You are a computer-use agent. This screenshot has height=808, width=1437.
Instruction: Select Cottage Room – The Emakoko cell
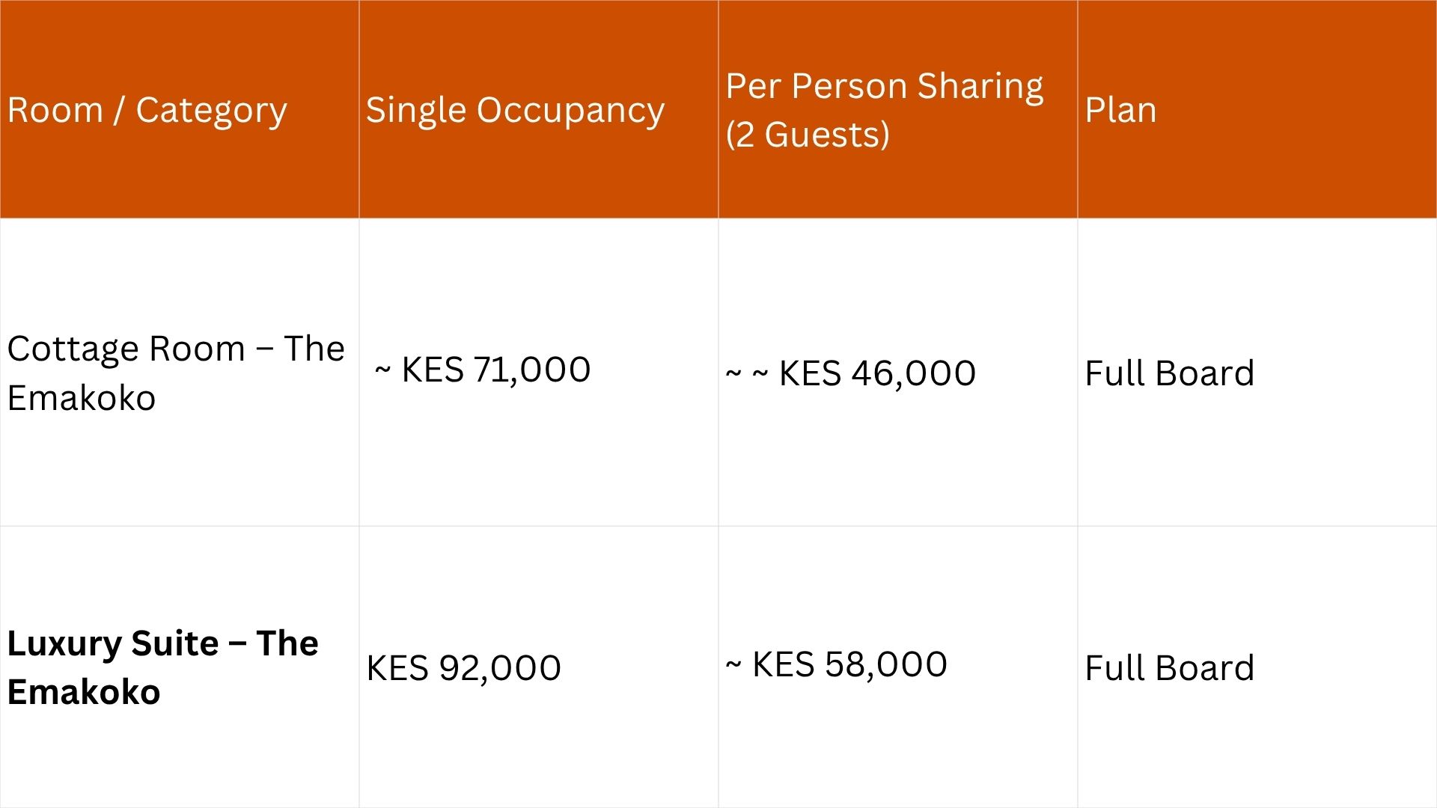175,373
